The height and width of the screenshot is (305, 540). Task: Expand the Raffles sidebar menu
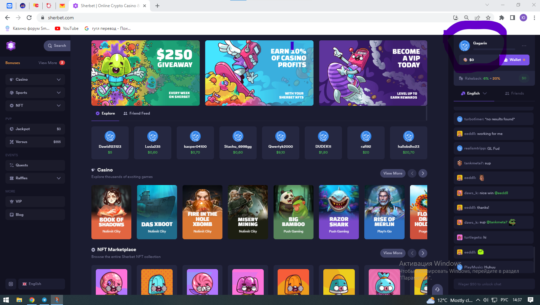35,178
